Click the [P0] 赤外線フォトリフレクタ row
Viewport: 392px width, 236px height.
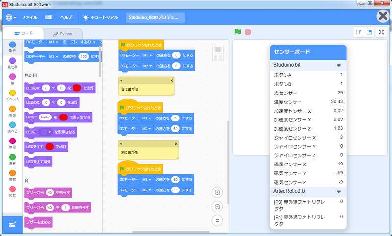(x=308, y=205)
